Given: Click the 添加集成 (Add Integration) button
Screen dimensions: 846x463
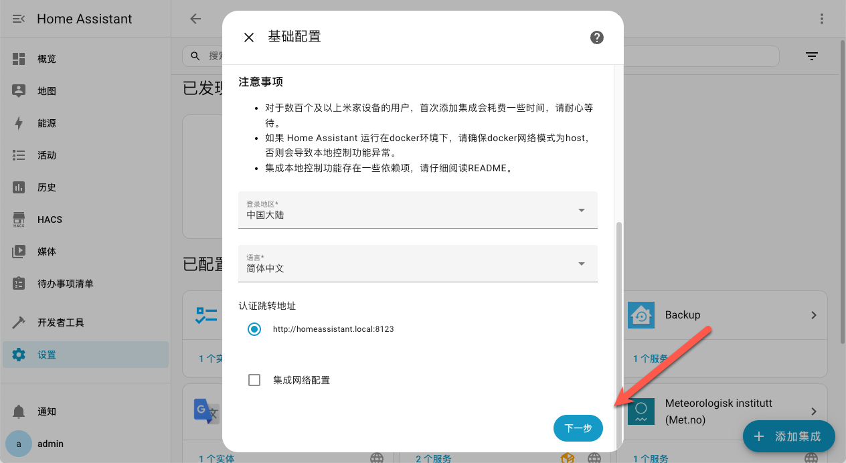Looking at the screenshot, I should pos(788,436).
